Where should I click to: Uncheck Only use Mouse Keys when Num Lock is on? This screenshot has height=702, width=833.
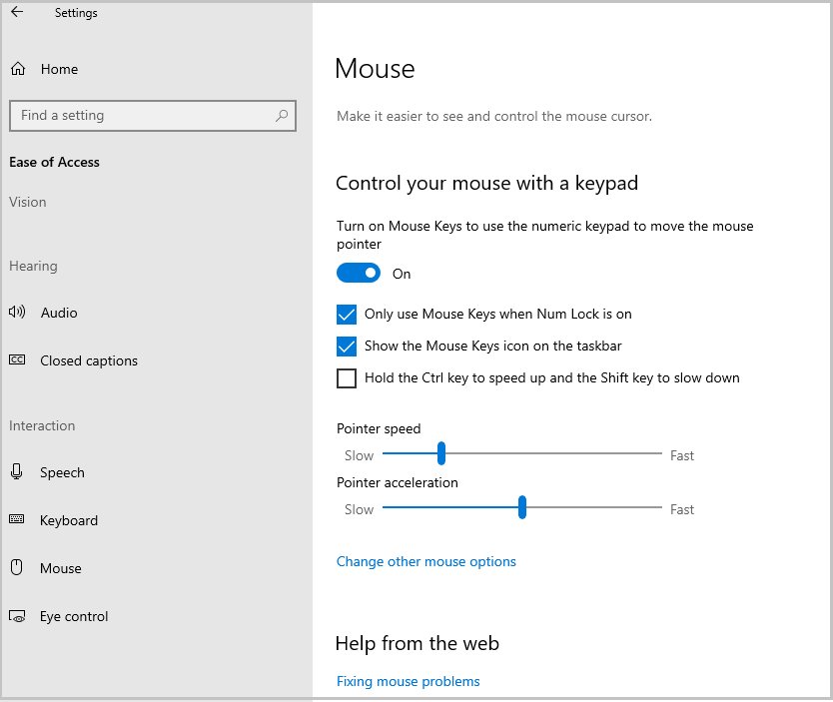point(347,315)
